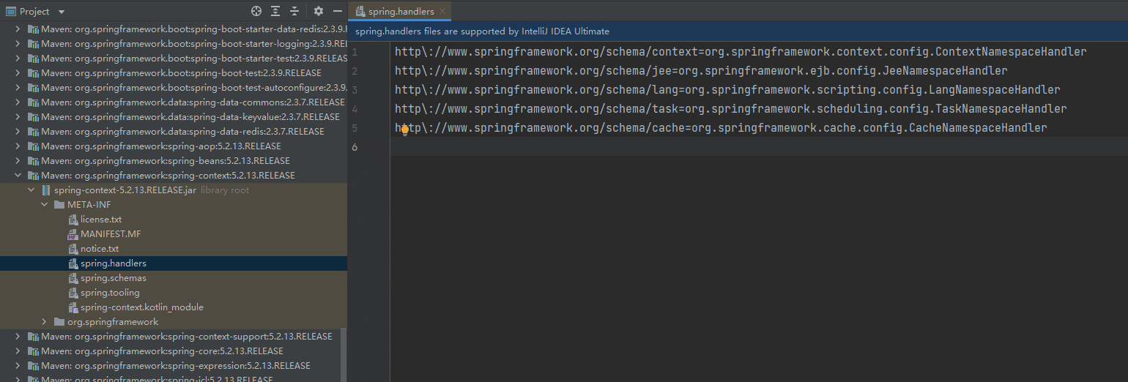Select spring-context.kotlin_module file

pyautogui.click(x=141, y=307)
